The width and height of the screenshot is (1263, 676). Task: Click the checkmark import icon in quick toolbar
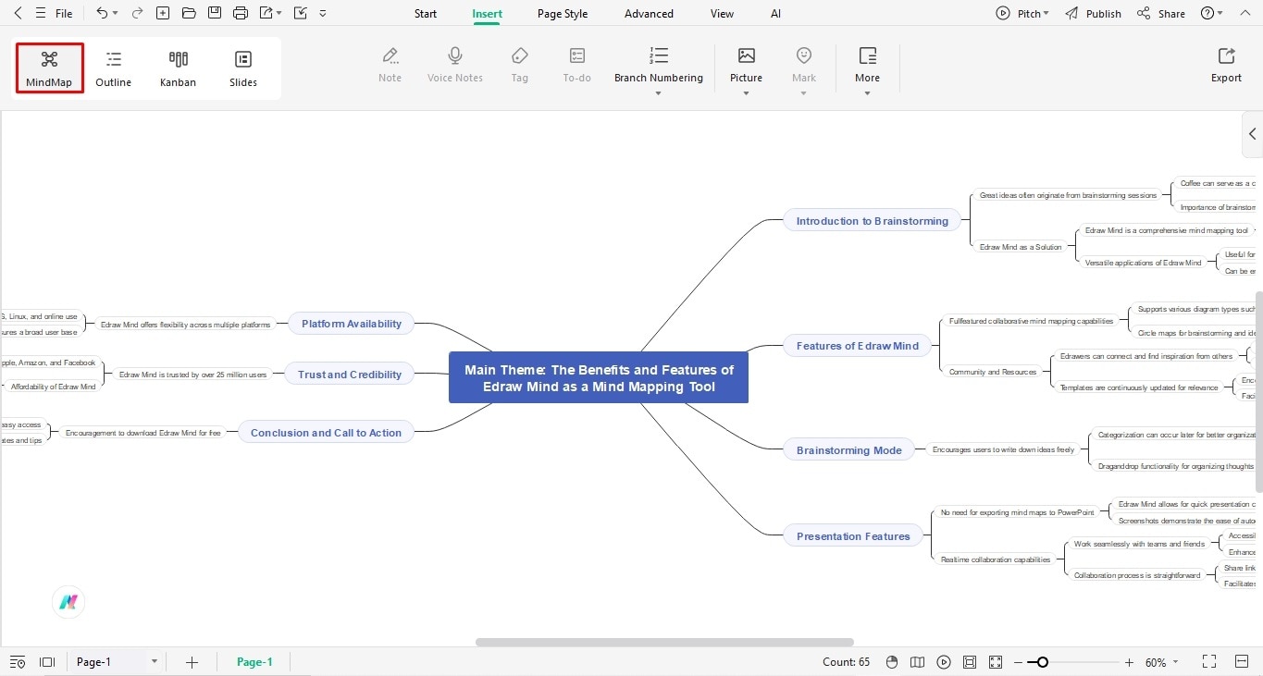coord(300,13)
